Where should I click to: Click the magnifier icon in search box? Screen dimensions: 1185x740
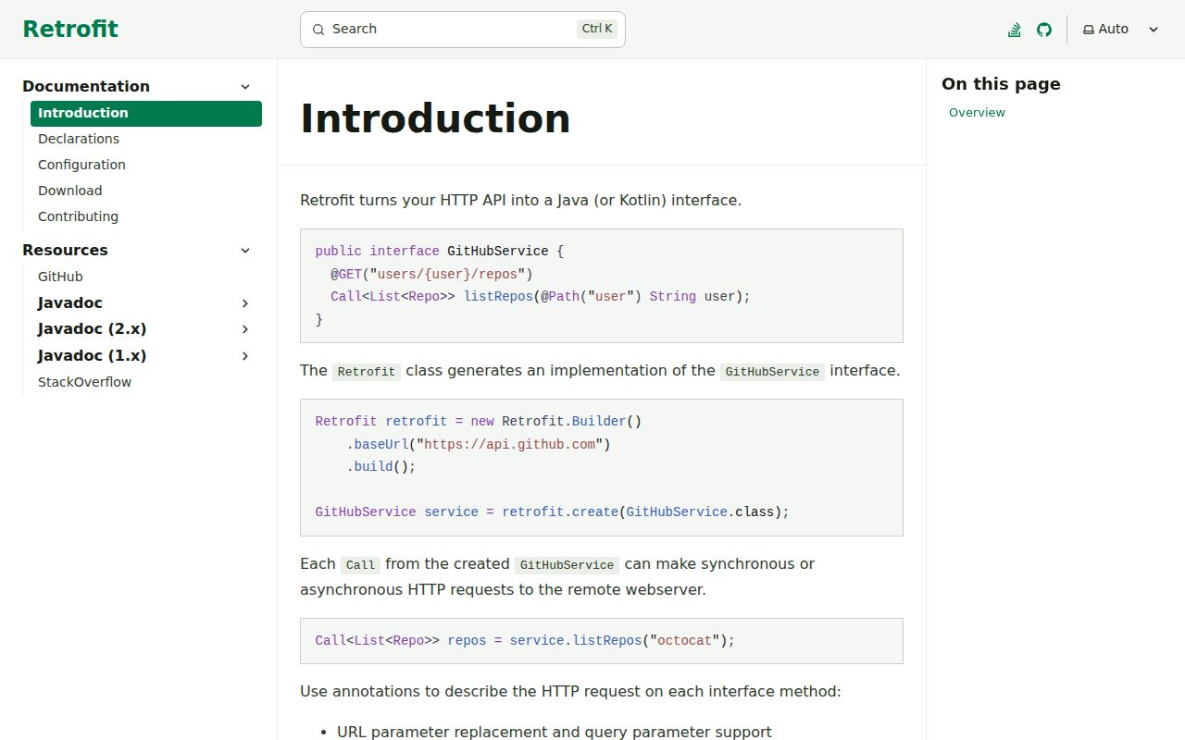pyautogui.click(x=318, y=30)
